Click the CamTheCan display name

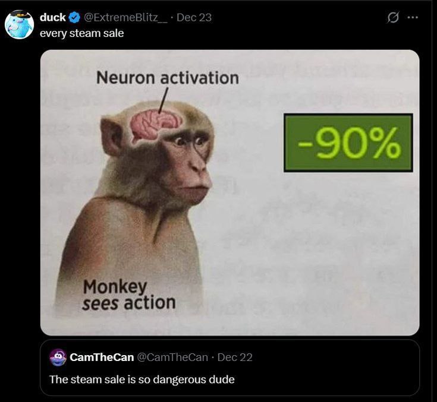tap(102, 357)
